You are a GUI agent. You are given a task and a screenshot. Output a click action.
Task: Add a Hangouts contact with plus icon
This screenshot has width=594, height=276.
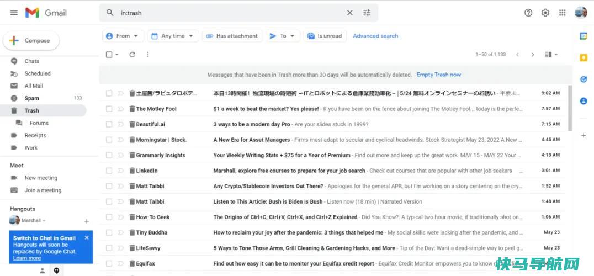[x=86, y=221]
